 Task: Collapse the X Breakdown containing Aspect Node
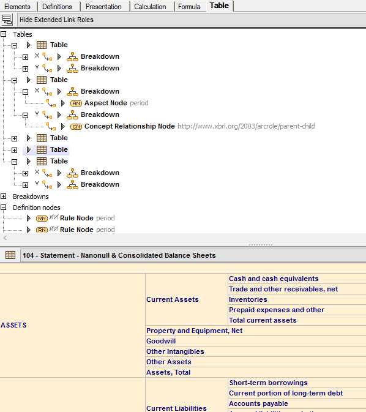[x=26, y=92]
